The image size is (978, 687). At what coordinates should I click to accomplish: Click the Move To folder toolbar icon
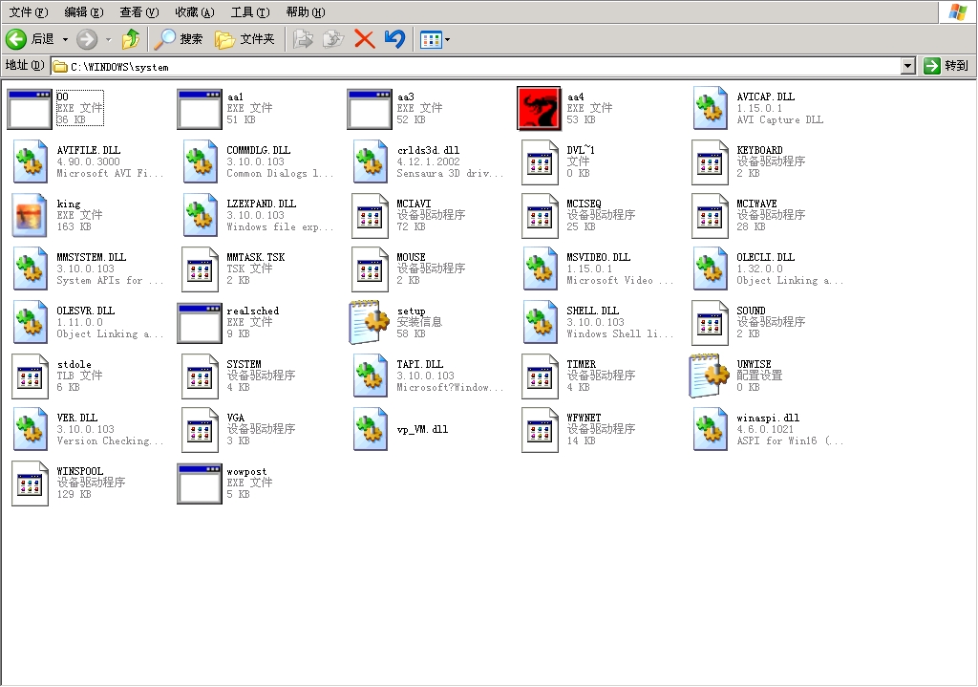coord(303,39)
